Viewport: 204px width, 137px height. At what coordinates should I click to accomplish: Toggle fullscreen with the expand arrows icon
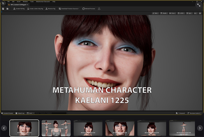tap(199, 5)
